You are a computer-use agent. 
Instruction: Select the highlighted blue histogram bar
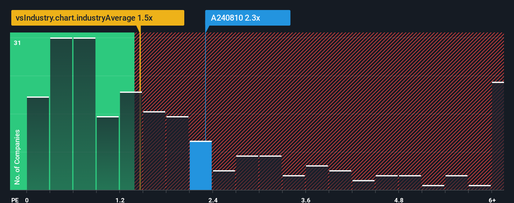201,166
